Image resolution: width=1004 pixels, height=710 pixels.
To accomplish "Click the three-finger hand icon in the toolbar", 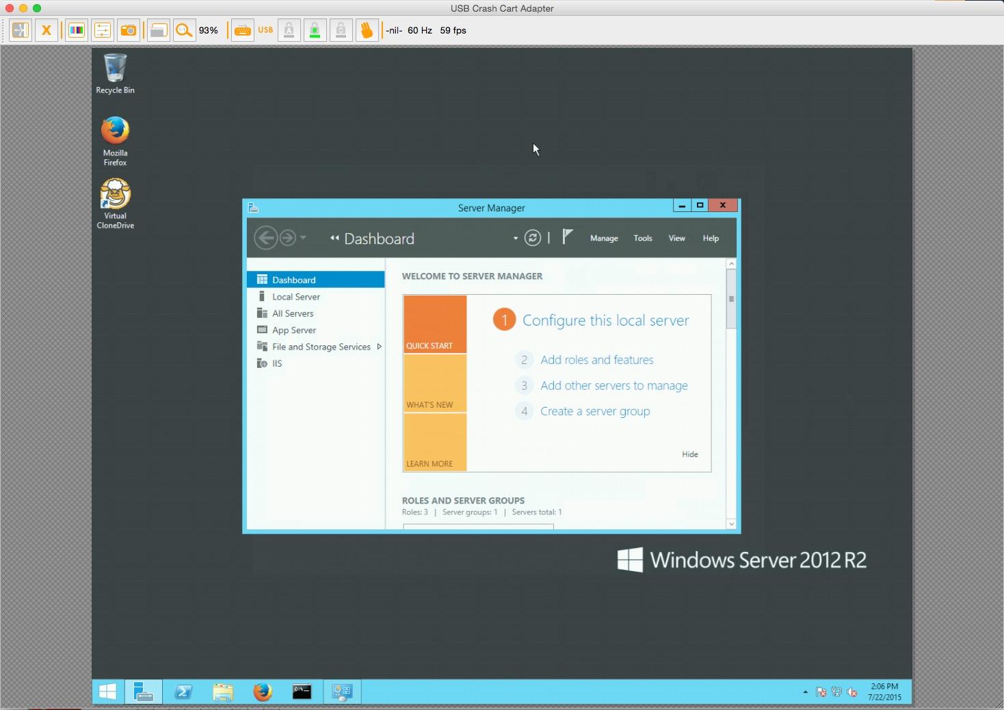I will click(367, 31).
